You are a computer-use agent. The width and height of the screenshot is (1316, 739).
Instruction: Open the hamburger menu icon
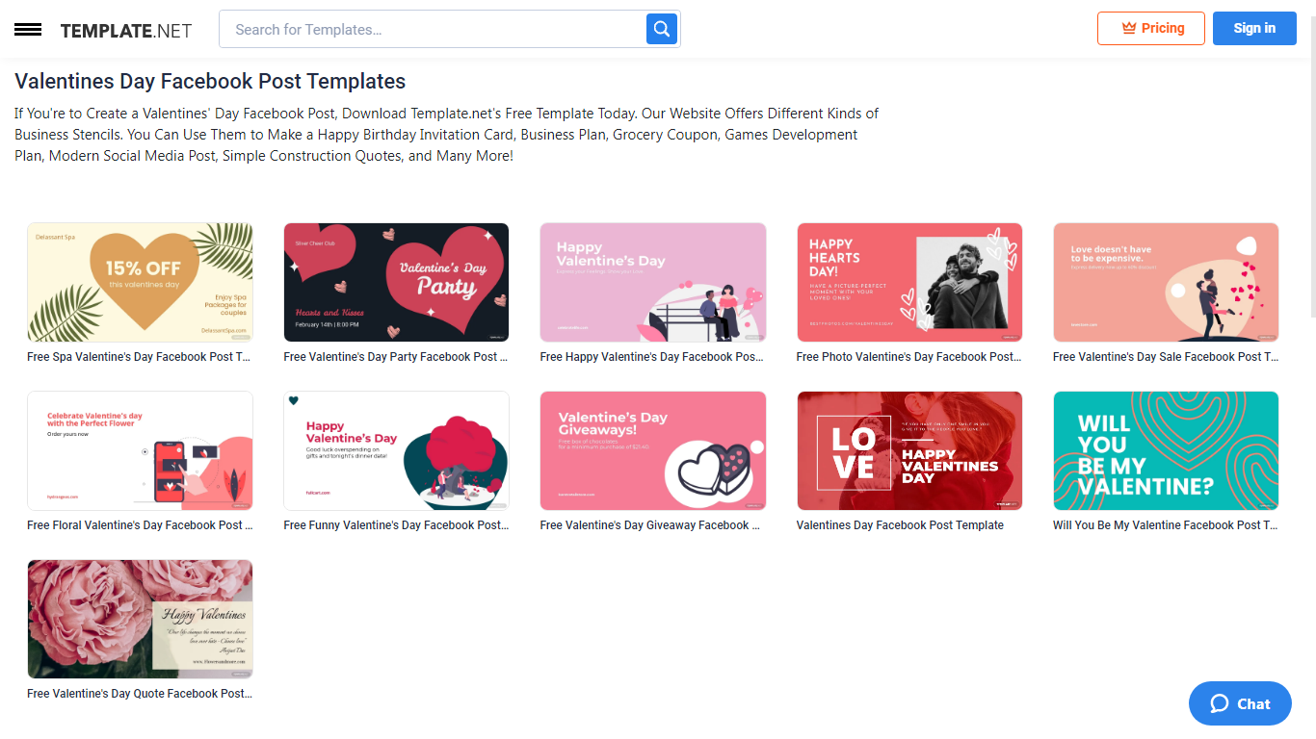tap(28, 30)
